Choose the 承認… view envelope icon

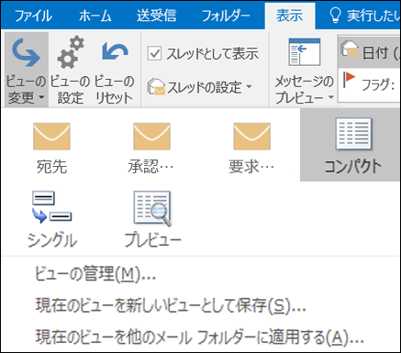(151, 137)
